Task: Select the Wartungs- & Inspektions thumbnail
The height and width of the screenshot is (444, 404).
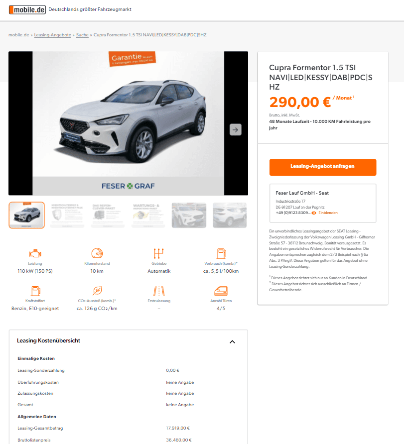Action: tap(148, 215)
